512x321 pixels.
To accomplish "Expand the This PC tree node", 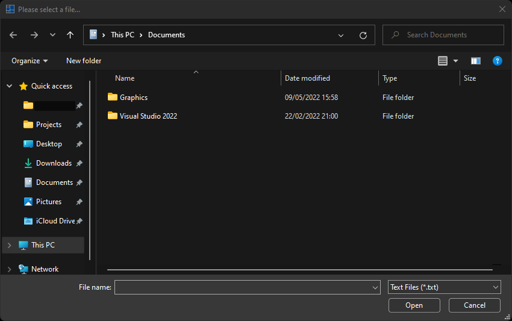I will [x=9, y=245].
